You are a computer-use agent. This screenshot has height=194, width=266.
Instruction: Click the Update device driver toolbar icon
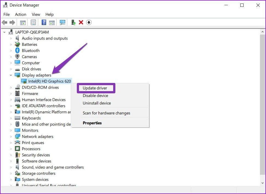tap(74, 22)
